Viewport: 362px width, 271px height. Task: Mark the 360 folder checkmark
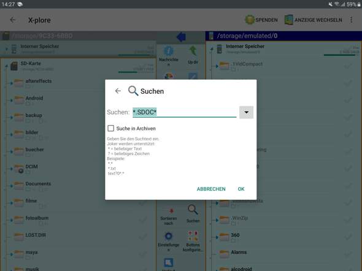[348, 237]
